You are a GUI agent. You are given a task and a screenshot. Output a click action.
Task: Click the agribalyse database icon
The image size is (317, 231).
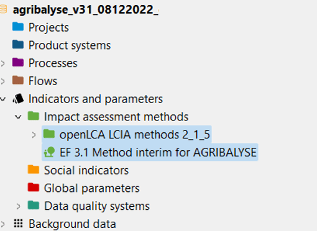point(3,9)
